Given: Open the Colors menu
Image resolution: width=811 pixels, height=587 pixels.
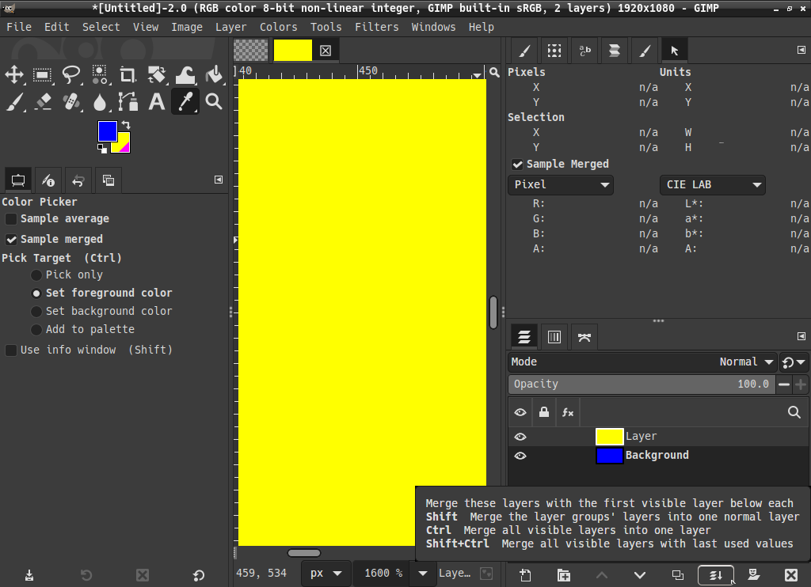Looking at the screenshot, I should pos(278,27).
